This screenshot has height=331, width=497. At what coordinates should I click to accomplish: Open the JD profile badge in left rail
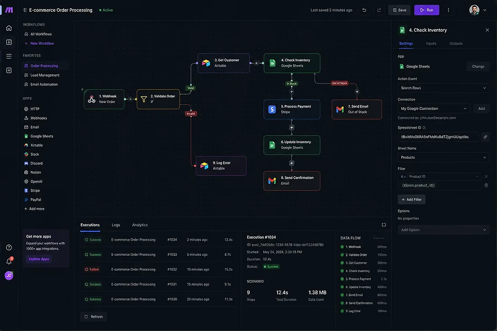tap(9, 276)
